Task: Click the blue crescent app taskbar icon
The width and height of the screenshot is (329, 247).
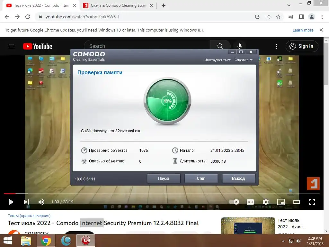Action: (66, 241)
